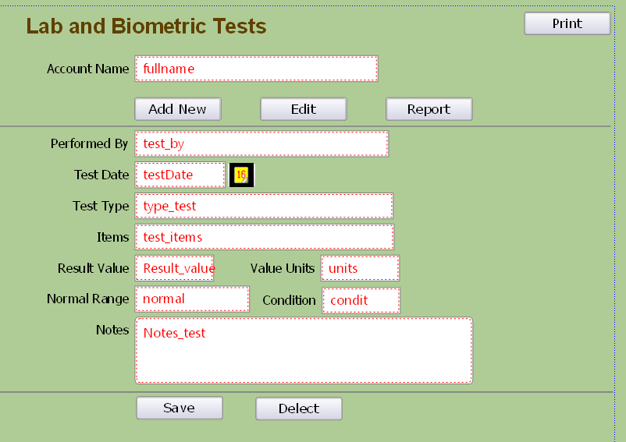Select the Value Units field
Viewport: 626px width, 442px height.
360,268
